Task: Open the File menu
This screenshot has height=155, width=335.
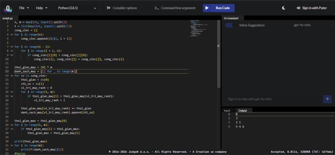Action: coord(24,8)
